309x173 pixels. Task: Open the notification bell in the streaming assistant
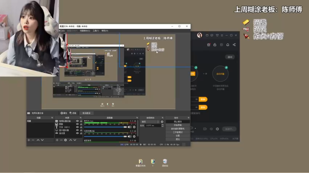point(228,45)
